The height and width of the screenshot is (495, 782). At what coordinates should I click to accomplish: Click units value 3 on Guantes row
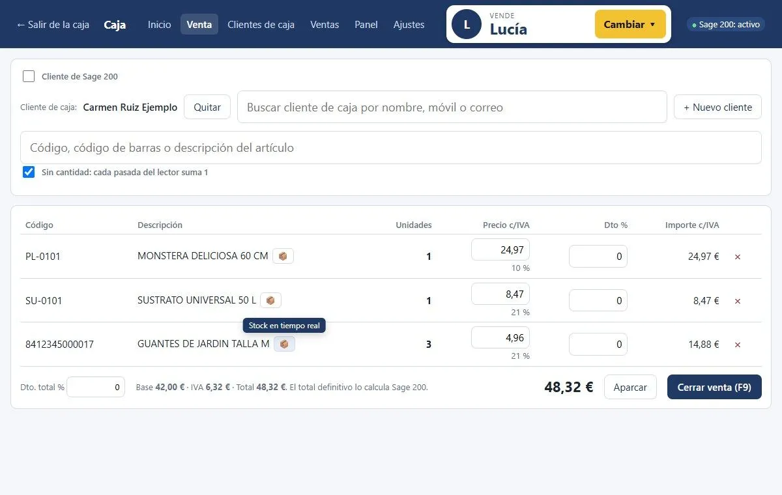pos(429,345)
